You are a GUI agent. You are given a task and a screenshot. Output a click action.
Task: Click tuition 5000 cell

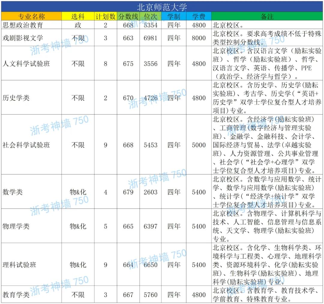click(199, 145)
